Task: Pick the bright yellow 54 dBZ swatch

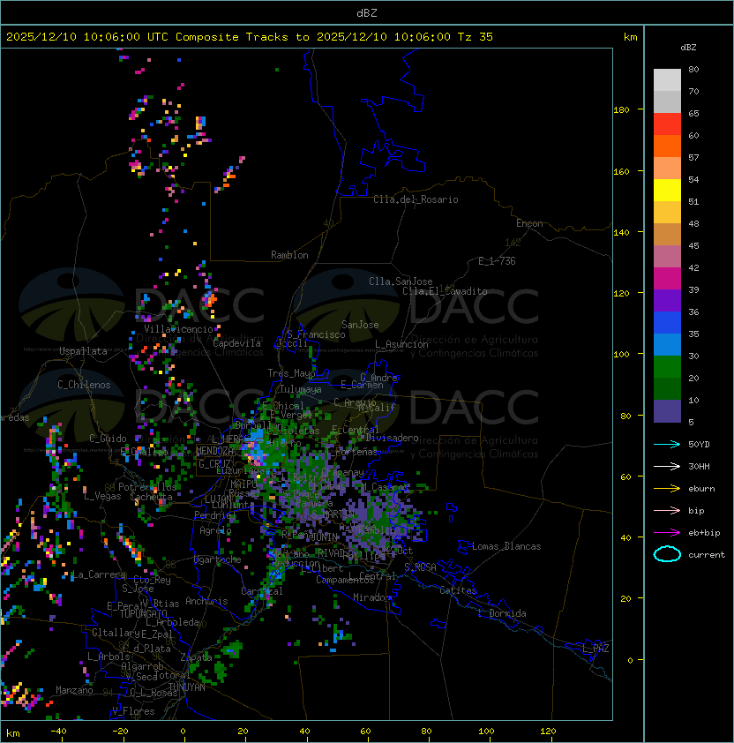Action: (667, 191)
